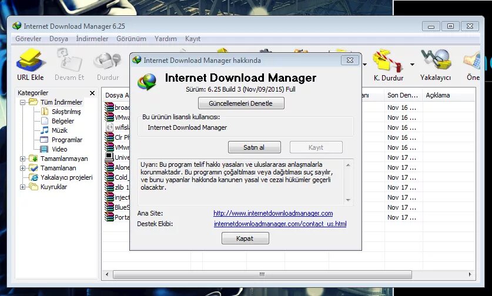Select Tamamlanan folder

tap(58, 168)
